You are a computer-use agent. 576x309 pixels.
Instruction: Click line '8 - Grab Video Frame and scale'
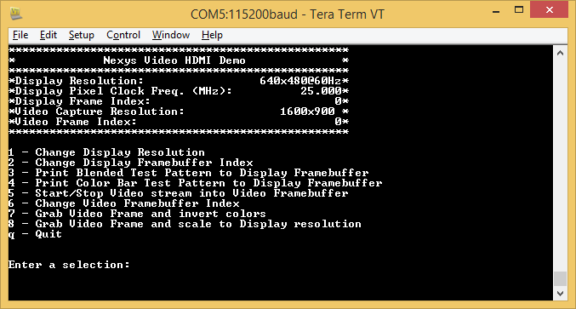tap(185, 224)
